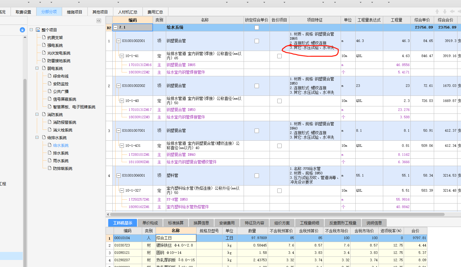Click the page icon beside 综合布线

tap(50, 76)
